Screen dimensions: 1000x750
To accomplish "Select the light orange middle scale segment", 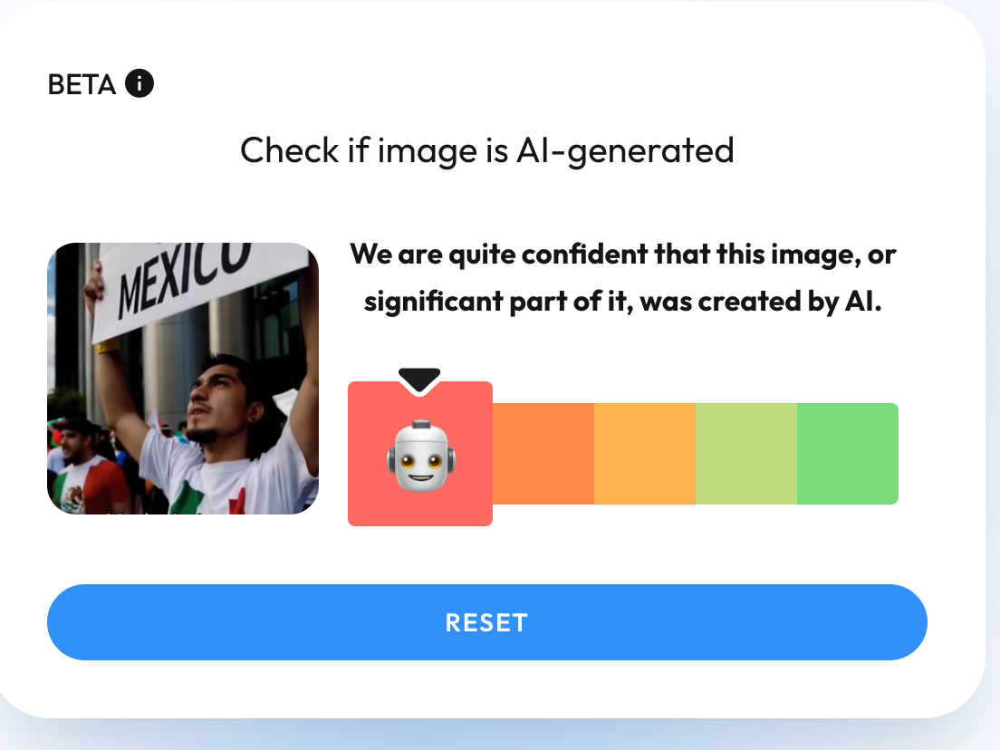I will coord(645,454).
